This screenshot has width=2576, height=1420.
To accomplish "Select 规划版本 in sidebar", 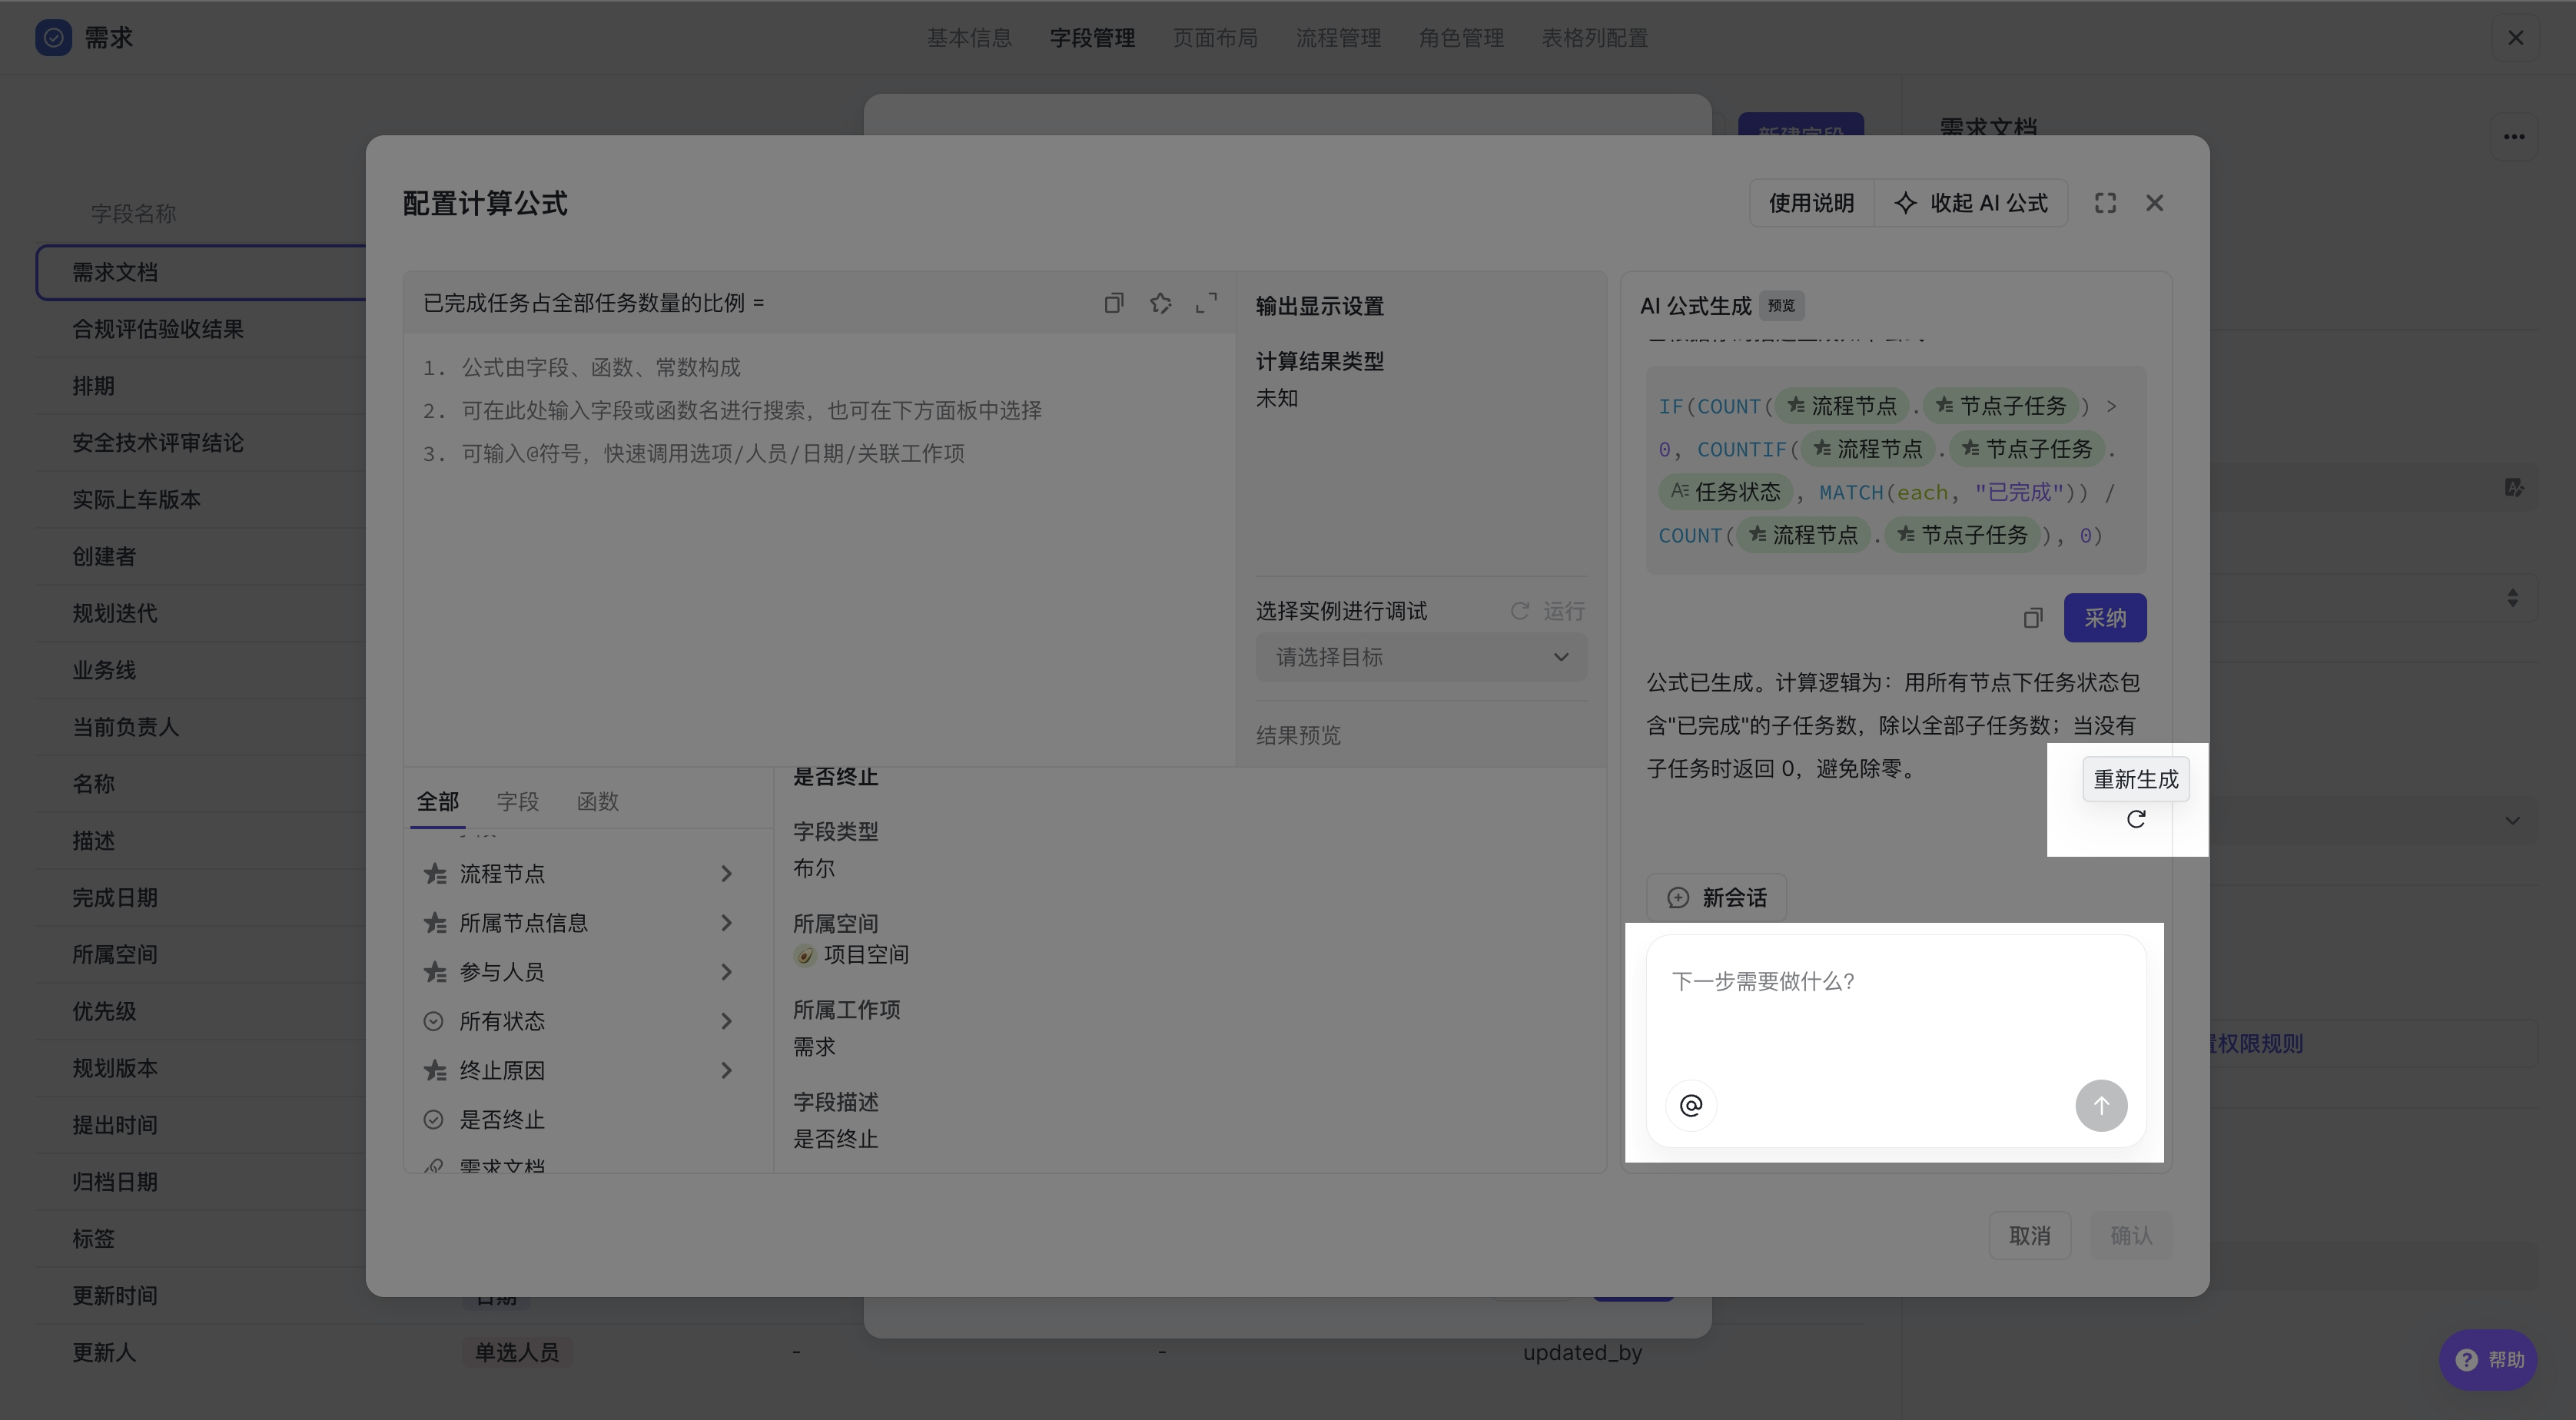I will (x=115, y=1068).
